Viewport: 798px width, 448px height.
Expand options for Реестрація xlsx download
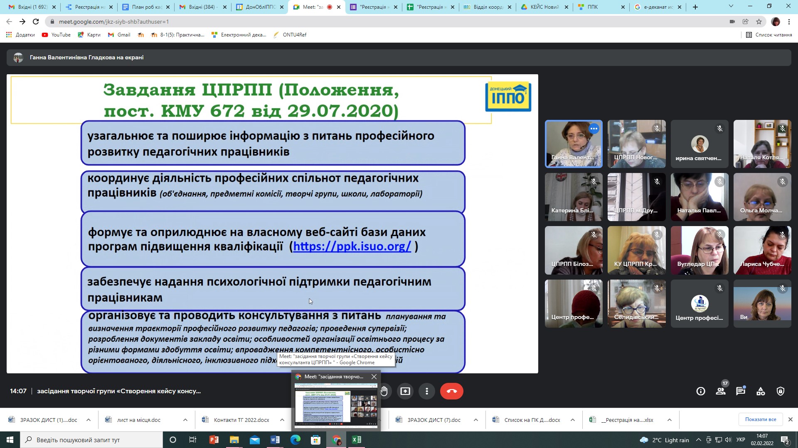tap(670, 420)
